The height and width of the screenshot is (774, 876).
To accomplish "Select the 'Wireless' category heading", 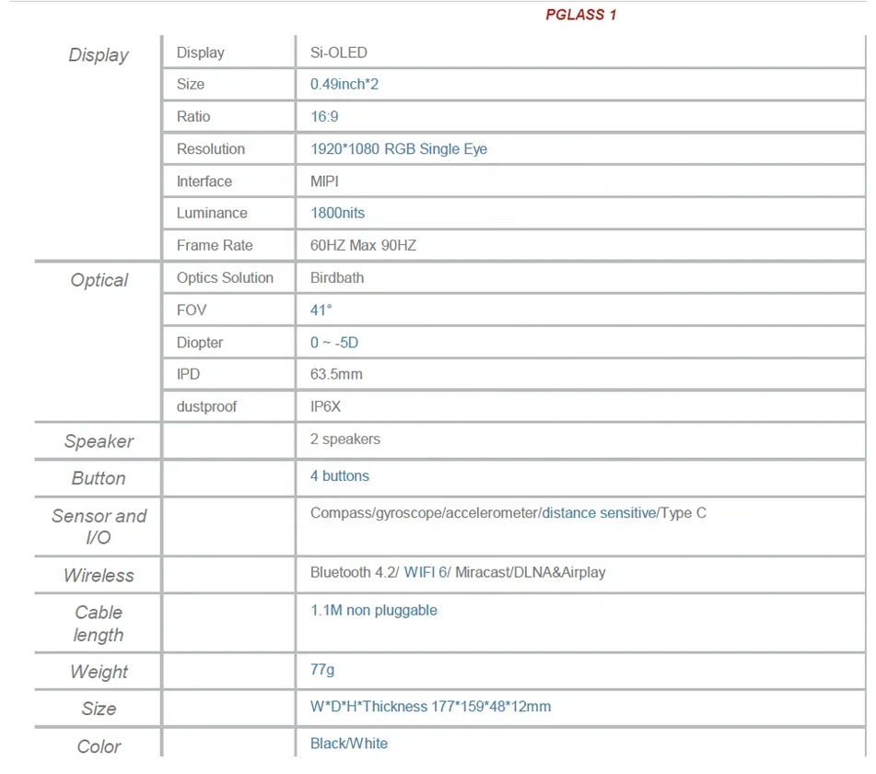I will (99, 576).
